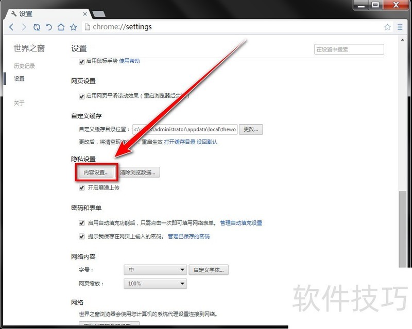Click the forward navigation arrow

[x=24, y=27]
